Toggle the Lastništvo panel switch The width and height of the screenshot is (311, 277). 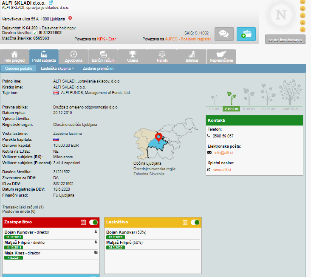195,222
